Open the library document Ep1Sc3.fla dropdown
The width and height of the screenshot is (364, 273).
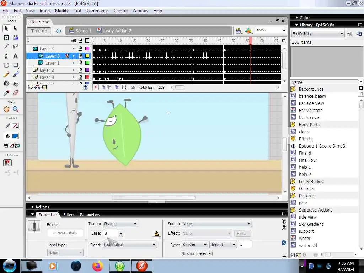[x=317, y=34]
